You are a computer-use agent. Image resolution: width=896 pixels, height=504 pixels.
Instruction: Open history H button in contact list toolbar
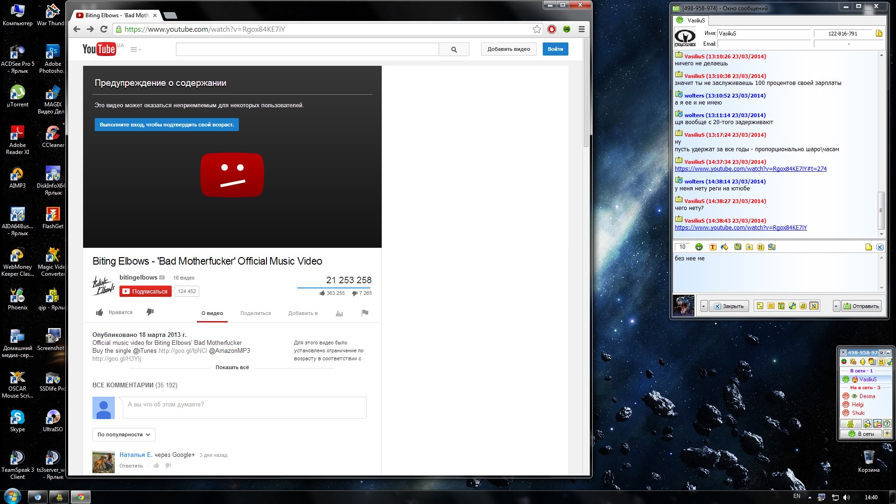[881, 362]
